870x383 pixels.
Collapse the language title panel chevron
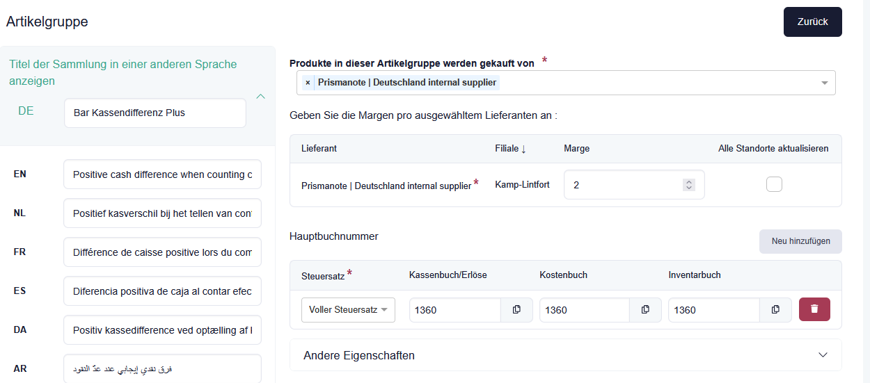[x=261, y=97]
